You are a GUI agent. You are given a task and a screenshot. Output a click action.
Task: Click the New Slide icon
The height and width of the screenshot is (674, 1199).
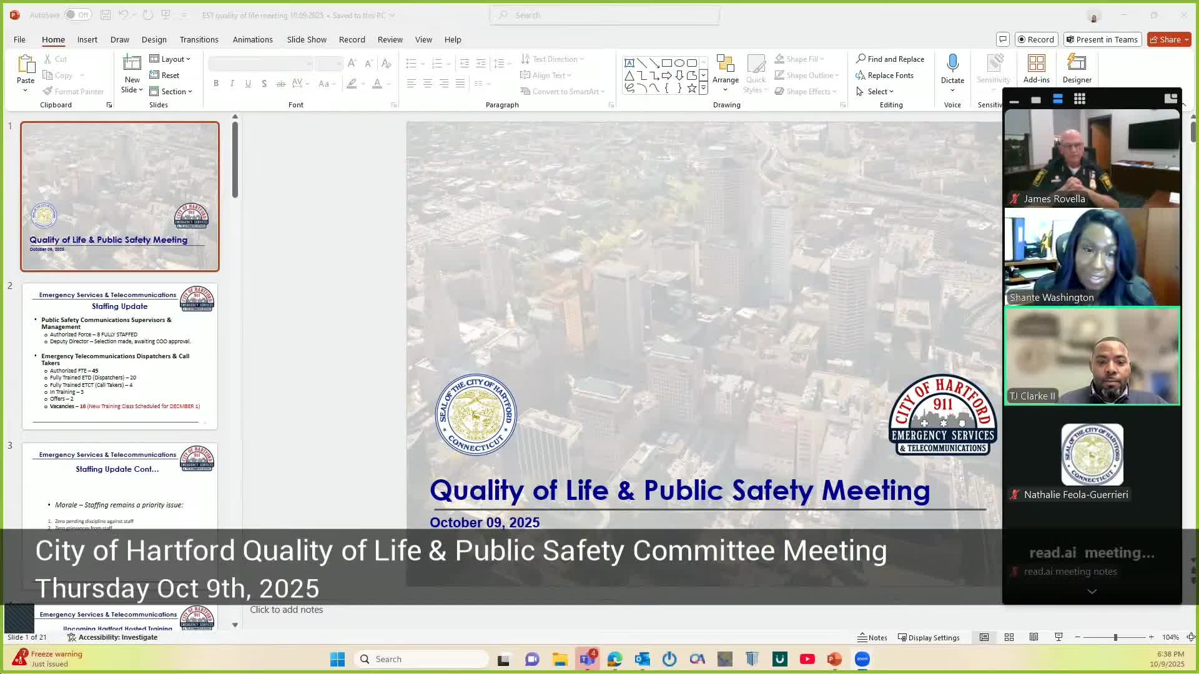click(132, 63)
